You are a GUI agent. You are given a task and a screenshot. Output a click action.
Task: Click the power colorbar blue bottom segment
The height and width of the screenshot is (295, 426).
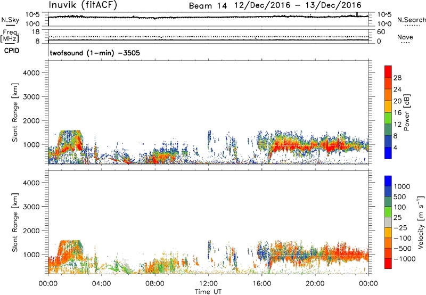[x=388, y=153]
